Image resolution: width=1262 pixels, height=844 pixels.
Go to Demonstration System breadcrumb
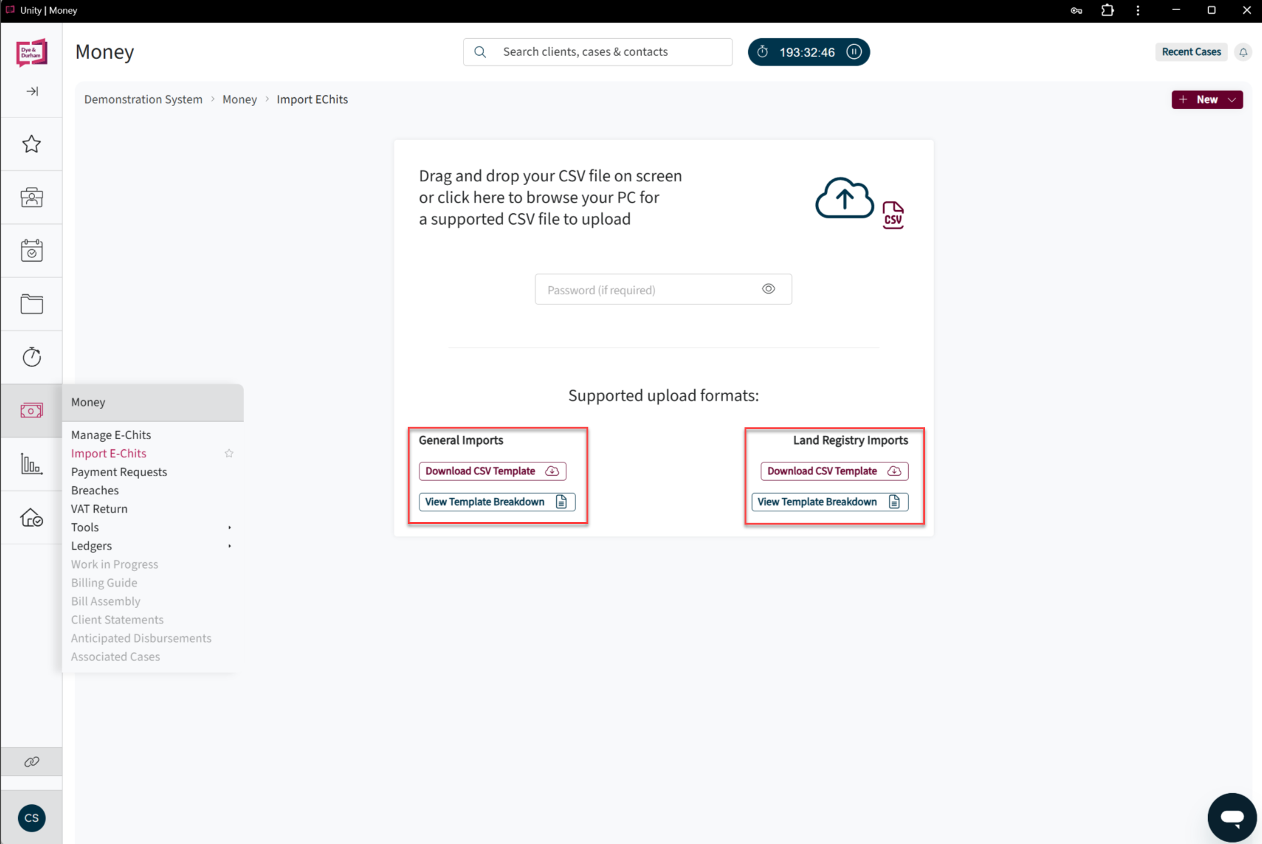pos(144,100)
